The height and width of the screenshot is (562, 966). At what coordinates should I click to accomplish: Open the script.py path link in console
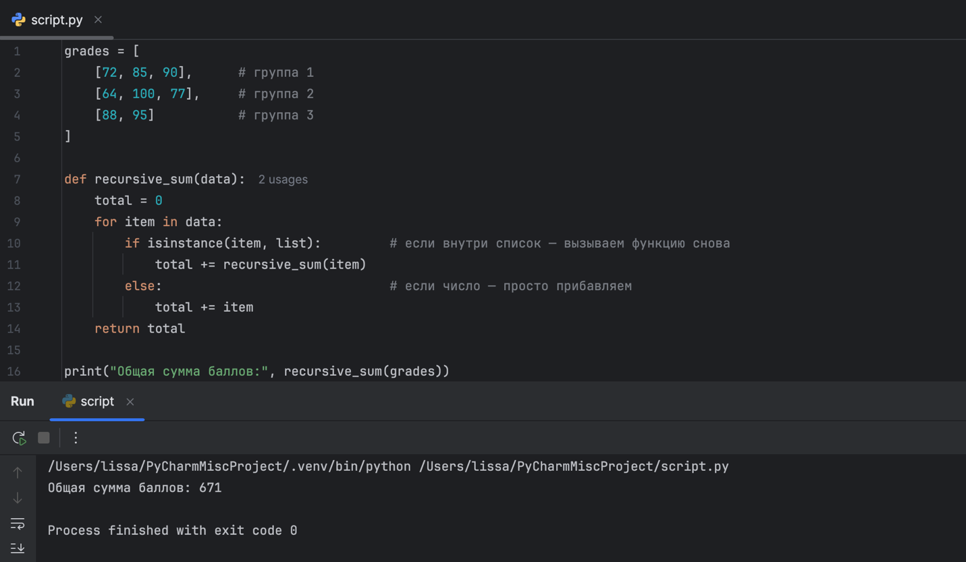(x=574, y=466)
